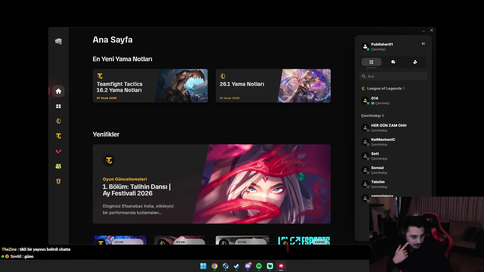Open the Riot Client taskbar icon
The image size is (484, 272).
[x=281, y=266]
